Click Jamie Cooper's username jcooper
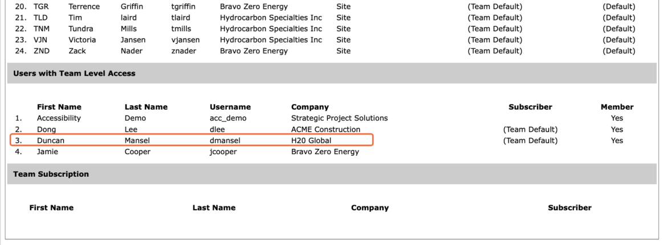Viewport: 667px width, 245px height. tap(223, 151)
